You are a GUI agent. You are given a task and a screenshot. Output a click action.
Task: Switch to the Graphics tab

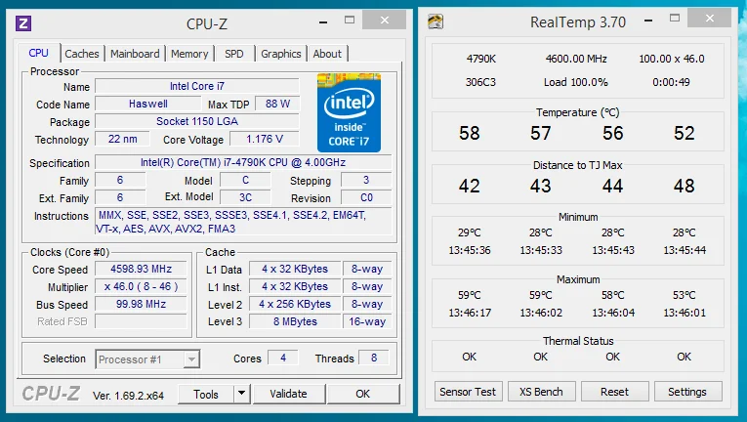click(x=281, y=54)
